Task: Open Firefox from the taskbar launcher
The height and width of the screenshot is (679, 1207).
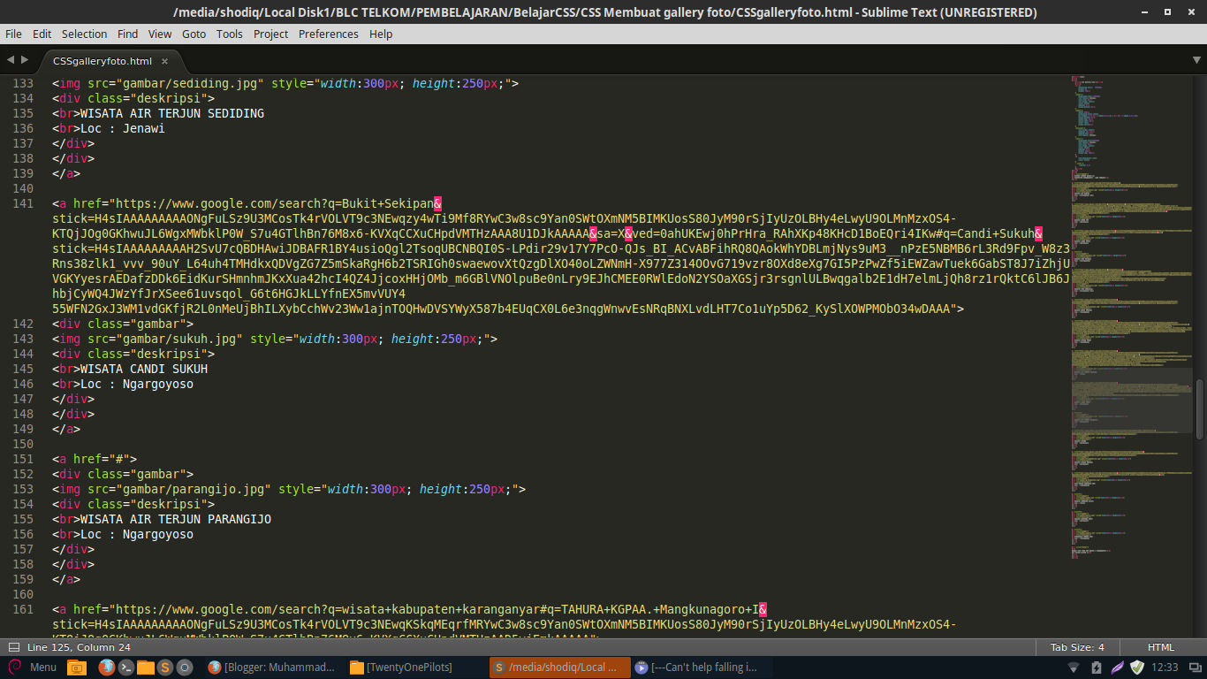Action: point(106,667)
